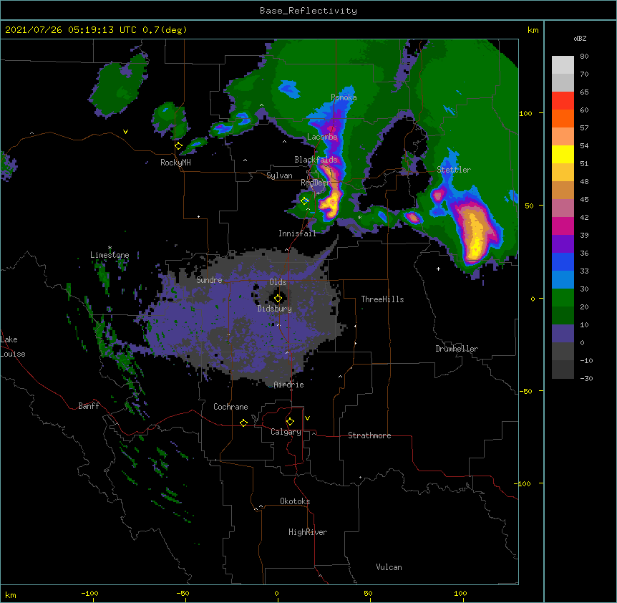Select the yellow diamond marker below Cochrane
This screenshot has height=603, width=617.
[x=243, y=423]
